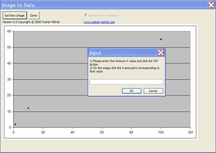The width and height of the screenshot is (216, 153).
Task: Click the X-axis label '0'
Action: [x=13, y=132]
